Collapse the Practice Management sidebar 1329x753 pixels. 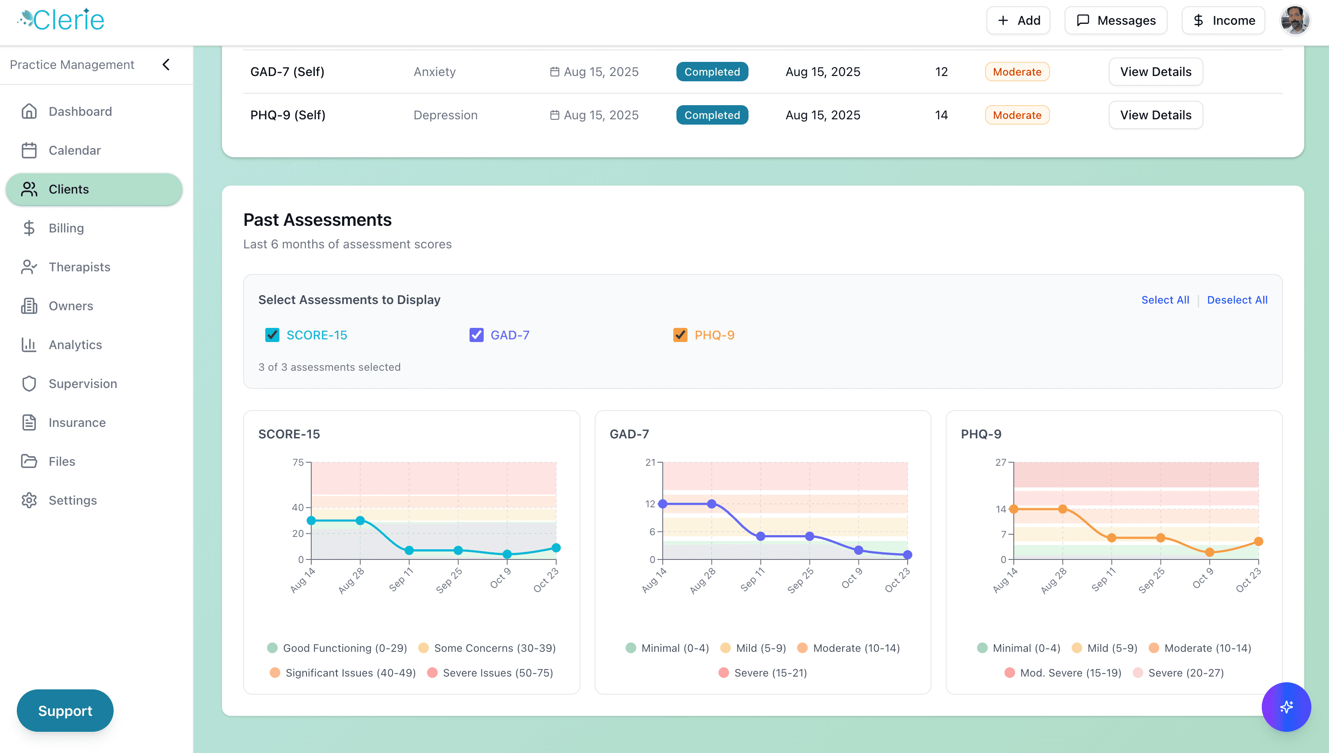point(166,64)
